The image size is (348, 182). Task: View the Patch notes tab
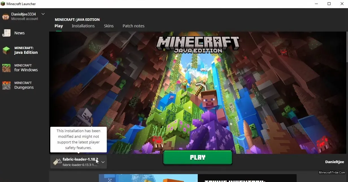[134, 26]
